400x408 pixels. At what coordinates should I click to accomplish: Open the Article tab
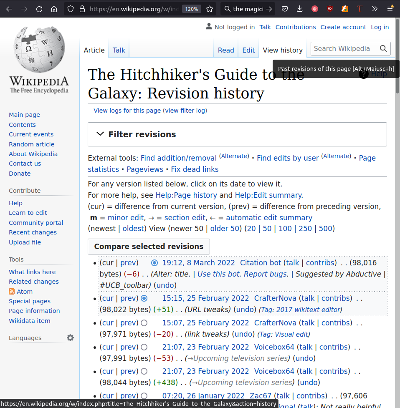pyautogui.click(x=94, y=50)
